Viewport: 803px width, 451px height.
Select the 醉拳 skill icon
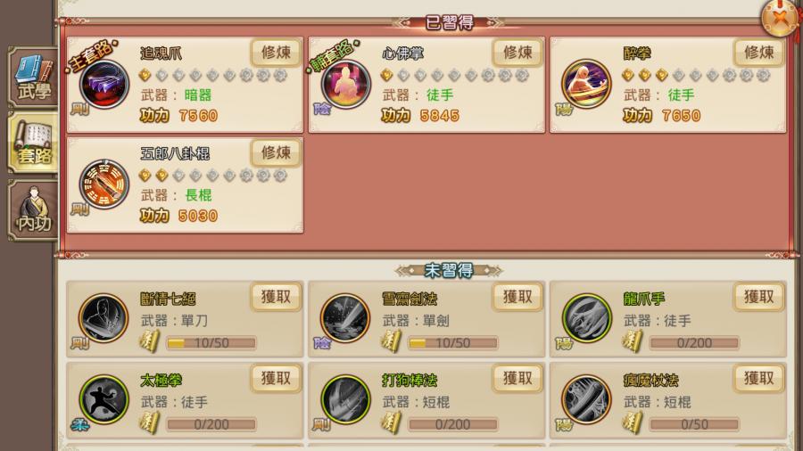(586, 85)
